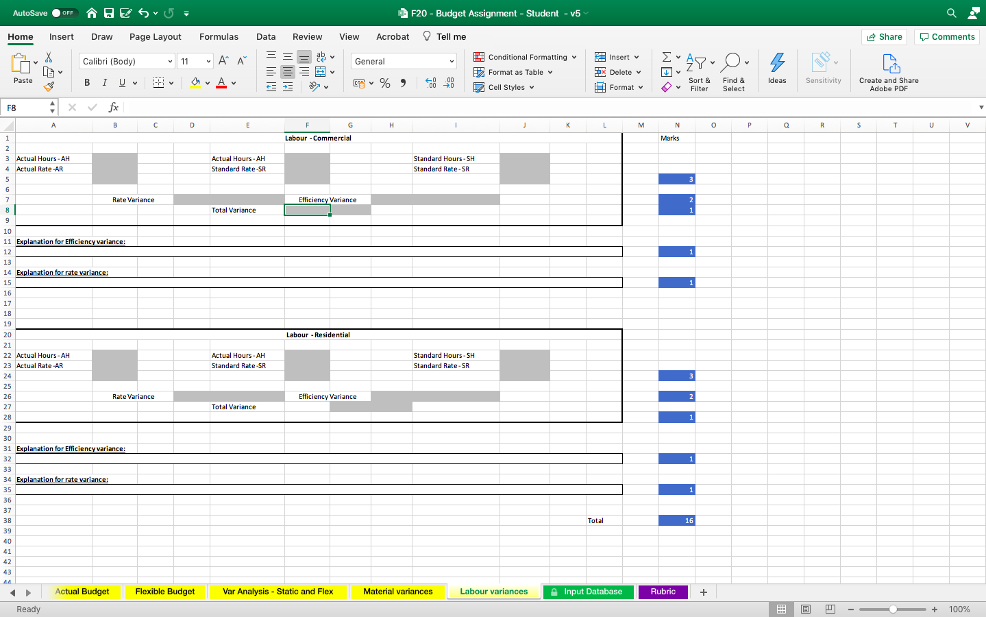Save the workbook with the disk icon
This screenshot has width=986, height=617.
pyautogui.click(x=108, y=13)
